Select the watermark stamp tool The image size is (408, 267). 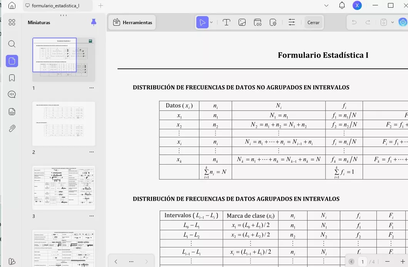tap(273, 22)
